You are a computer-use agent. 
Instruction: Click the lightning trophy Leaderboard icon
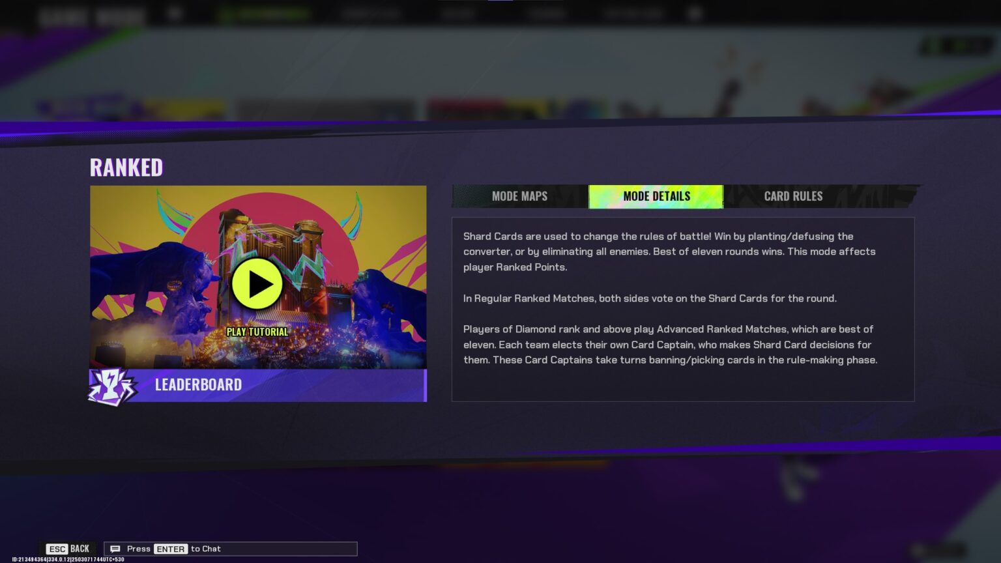[x=111, y=386]
